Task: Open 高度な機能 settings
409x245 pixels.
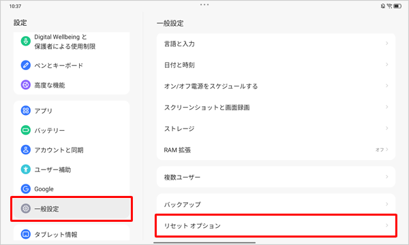Action: [x=72, y=85]
